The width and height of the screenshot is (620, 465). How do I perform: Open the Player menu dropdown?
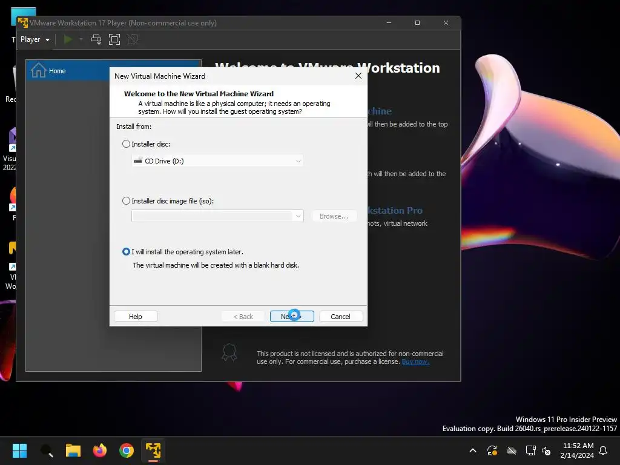tap(35, 39)
